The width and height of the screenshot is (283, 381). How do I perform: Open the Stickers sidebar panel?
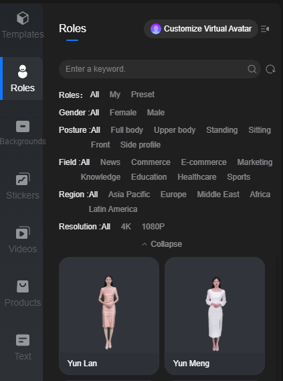click(x=23, y=186)
